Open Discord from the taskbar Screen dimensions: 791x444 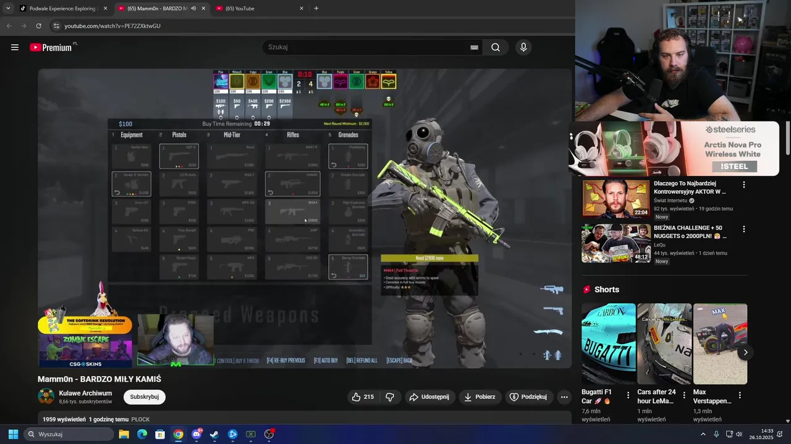197,434
